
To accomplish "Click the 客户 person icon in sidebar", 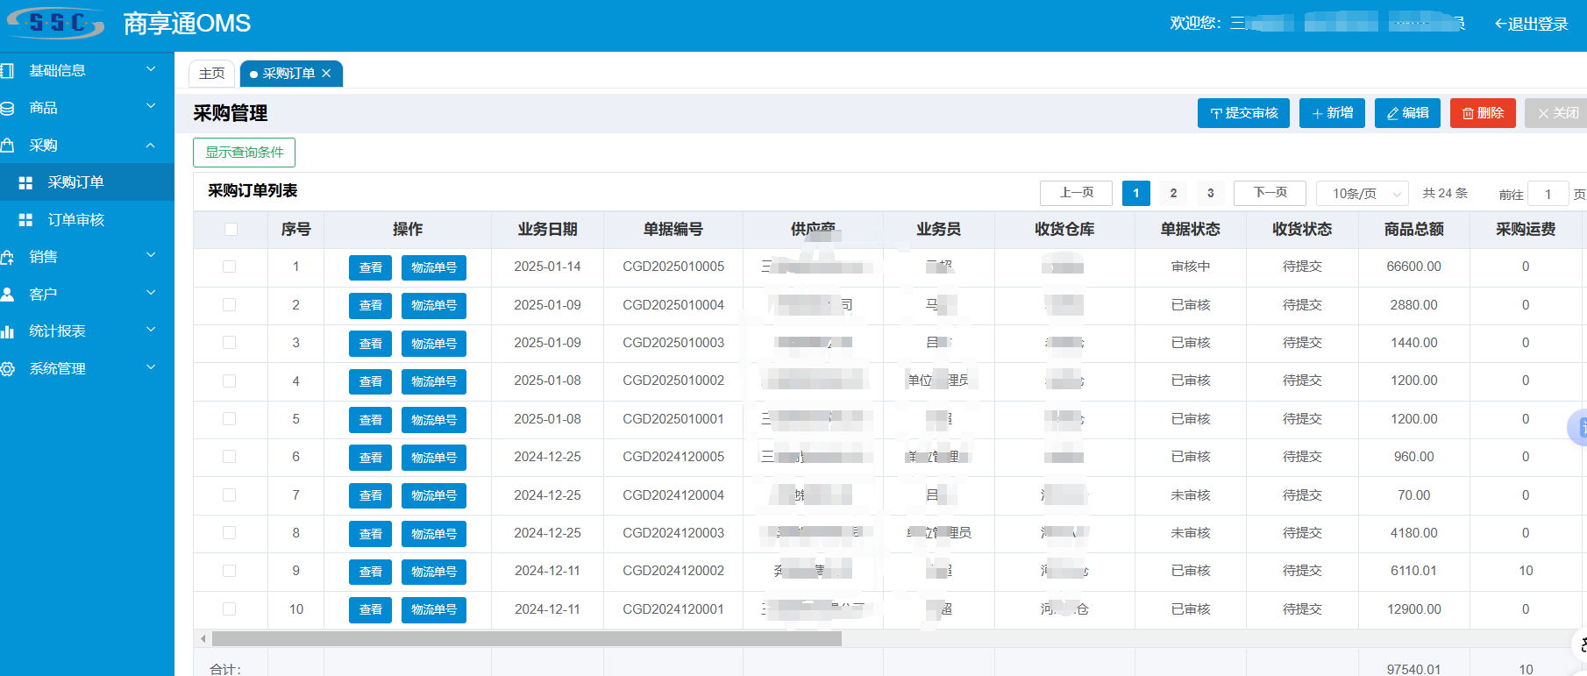I will 8,295.
